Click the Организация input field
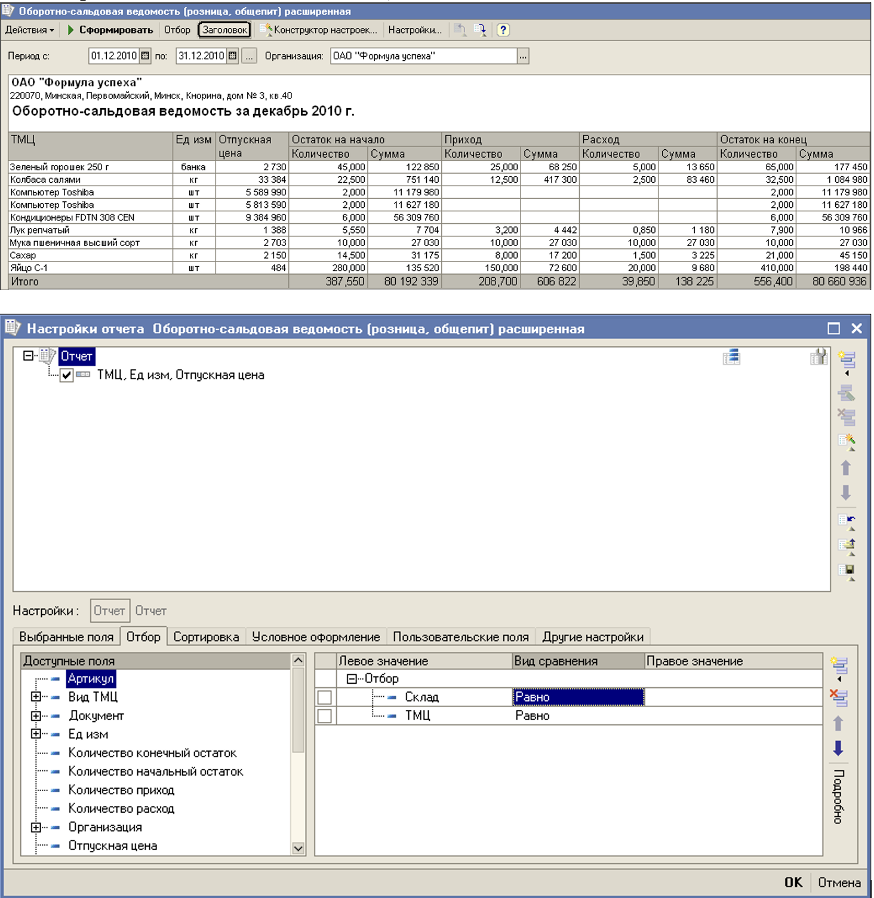This screenshot has height=898, width=874. point(423,56)
